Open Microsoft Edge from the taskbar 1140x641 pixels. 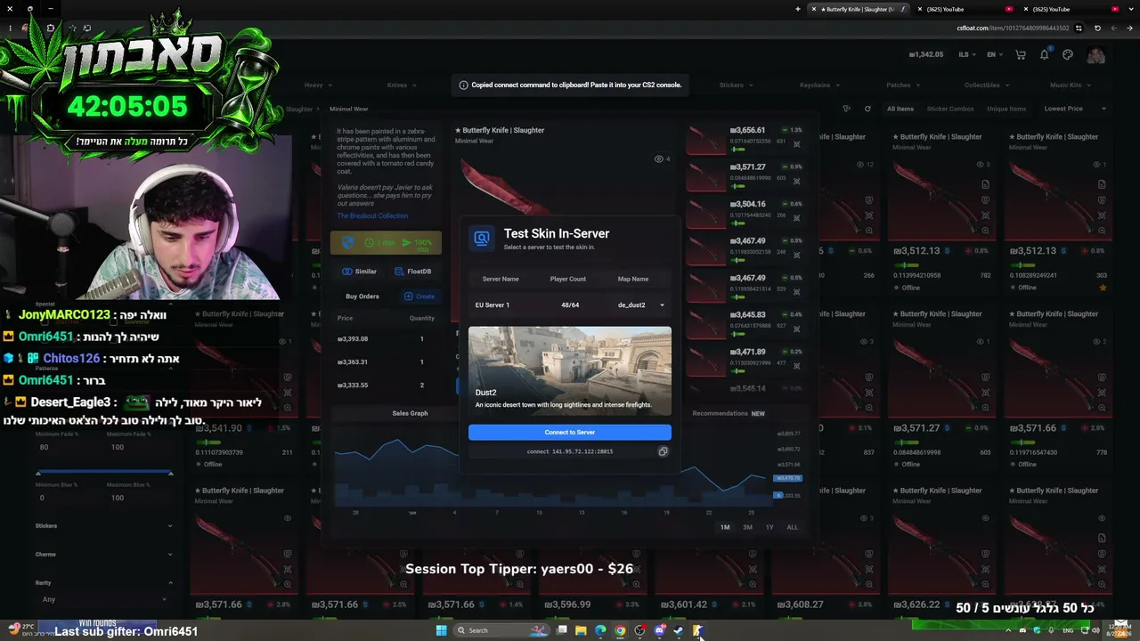[600, 630]
